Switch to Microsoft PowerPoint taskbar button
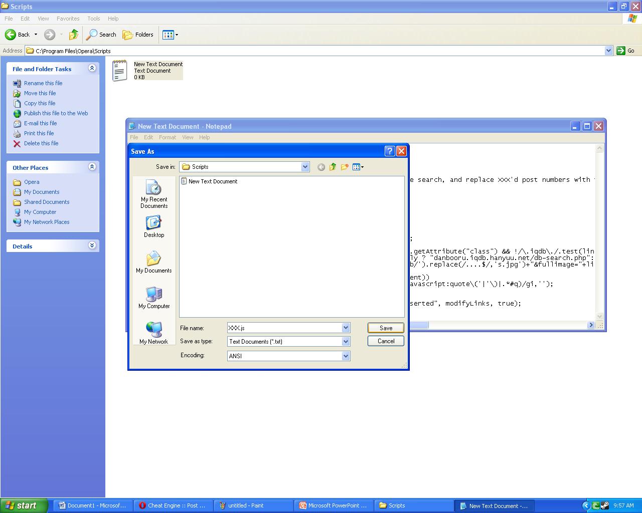Image resolution: width=642 pixels, height=513 pixels. pyautogui.click(x=334, y=505)
